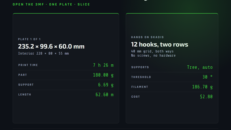Click the 'Interior 228 × 80 × 55 mm' text
Image resolution: width=231 pixels, height=130 pixels.
pos(44,53)
